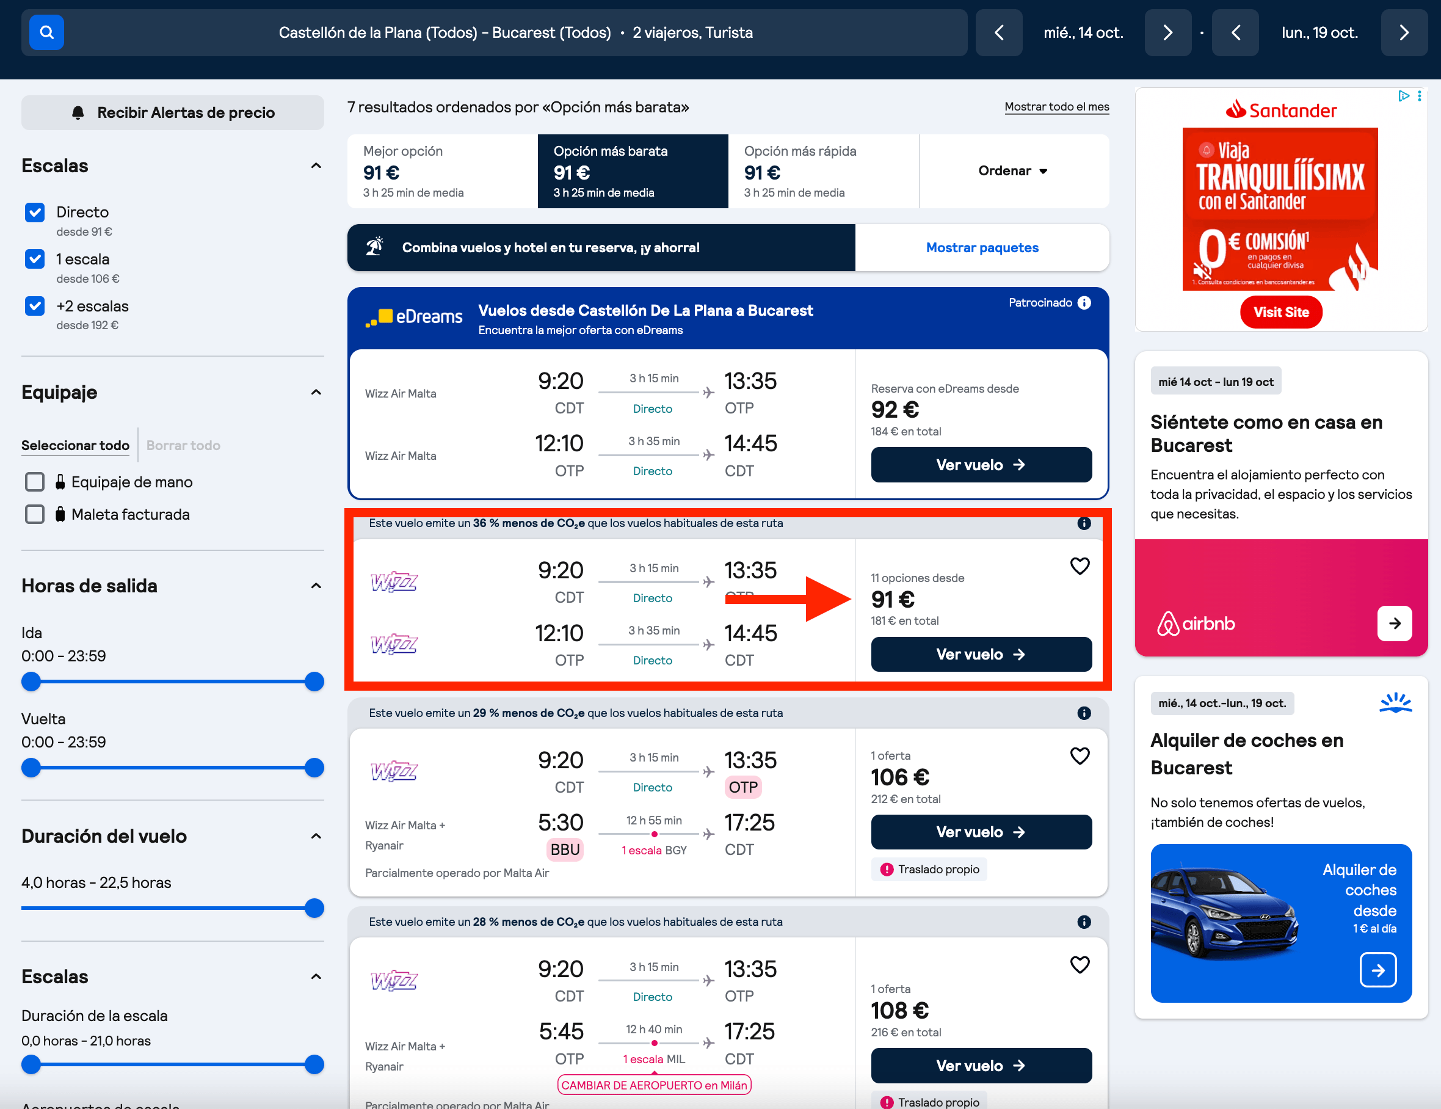
Task: Click the Traslado propio badge on 106 € flight
Action: 929,870
